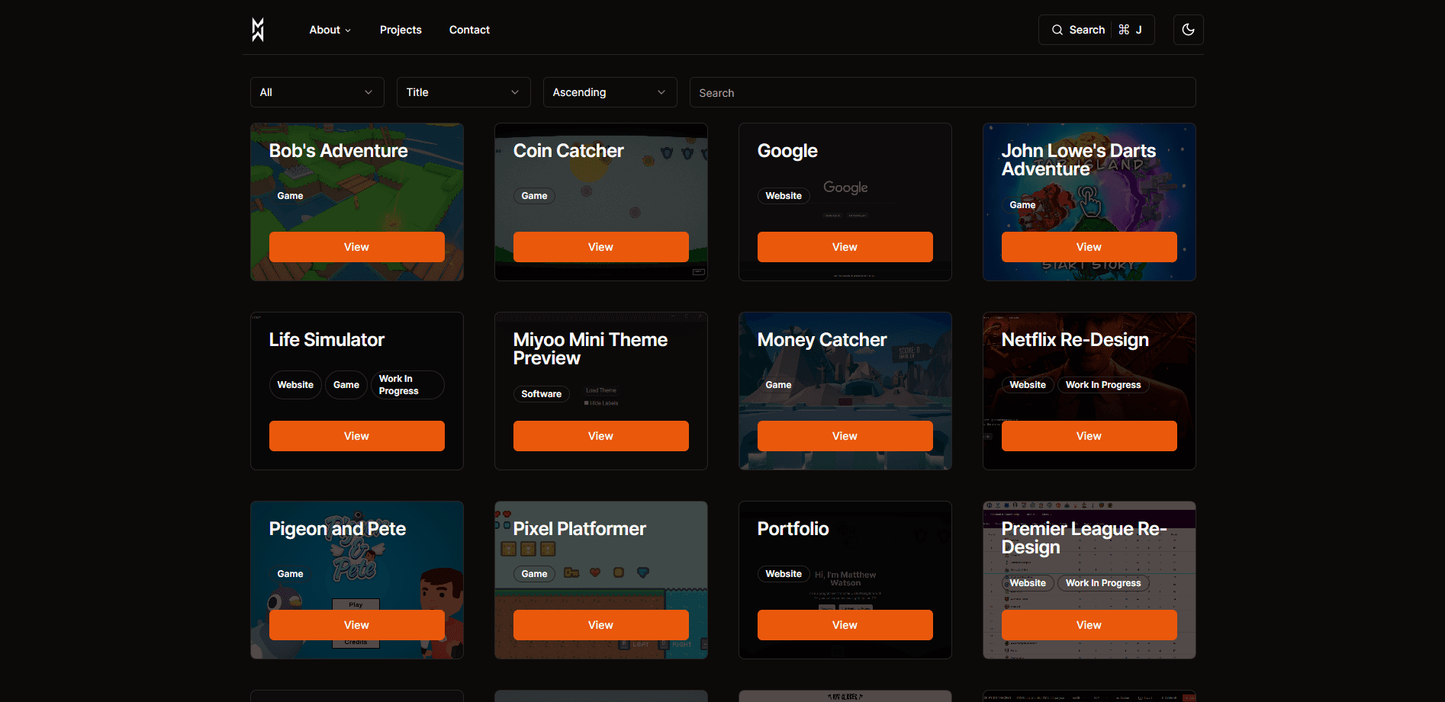View the Miyoo Mini Theme Preview project

[601, 436]
